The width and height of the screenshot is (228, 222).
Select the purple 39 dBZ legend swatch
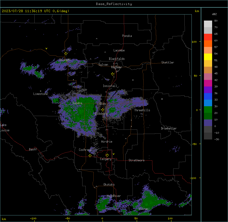pos(208,90)
